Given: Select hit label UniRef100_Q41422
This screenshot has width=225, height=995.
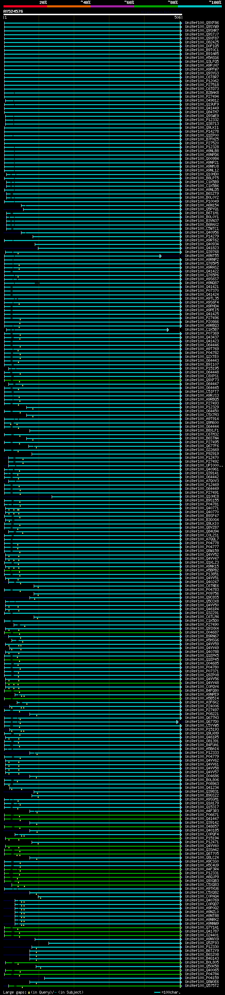Looking at the screenshot, I should click(202, 271).
